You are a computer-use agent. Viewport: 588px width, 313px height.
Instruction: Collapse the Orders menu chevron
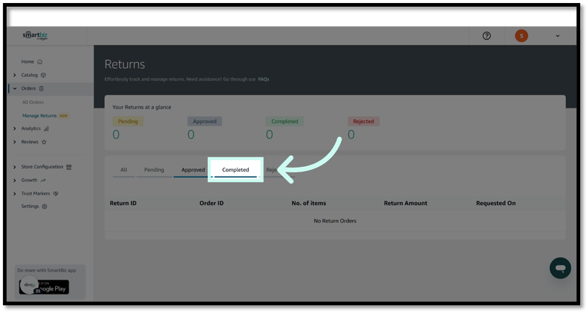tap(15, 89)
